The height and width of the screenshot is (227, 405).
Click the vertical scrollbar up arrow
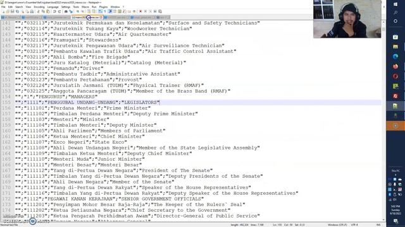point(383,23)
